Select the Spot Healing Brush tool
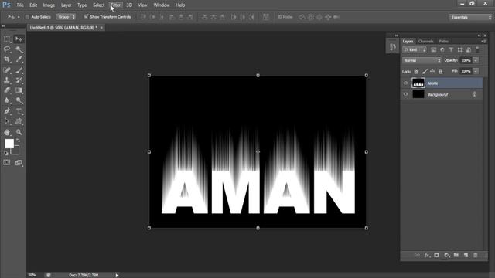Screen dimensions: 495x278 7,70
